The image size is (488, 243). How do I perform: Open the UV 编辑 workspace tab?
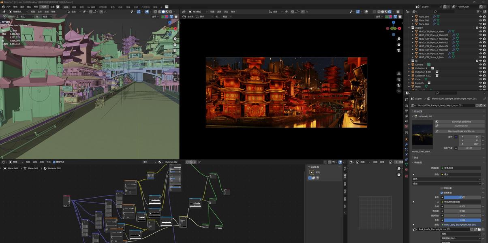point(91,7)
